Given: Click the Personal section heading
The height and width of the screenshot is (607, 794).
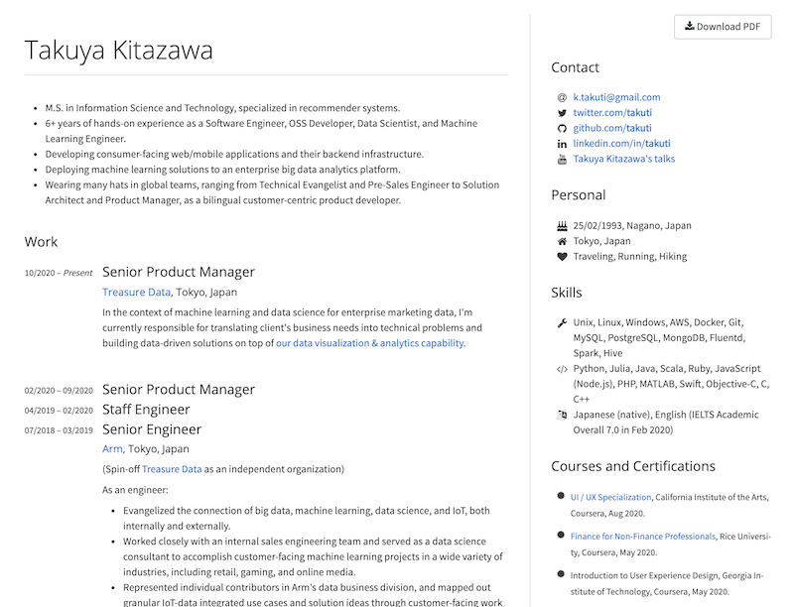Looking at the screenshot, I should point(579,194).
